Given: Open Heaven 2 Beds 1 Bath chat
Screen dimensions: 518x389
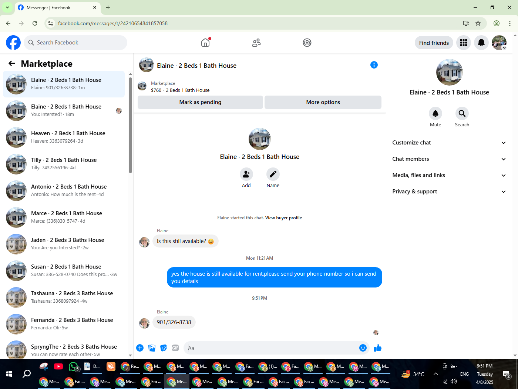Looking at the screenshot, I should tap(64, 137).
